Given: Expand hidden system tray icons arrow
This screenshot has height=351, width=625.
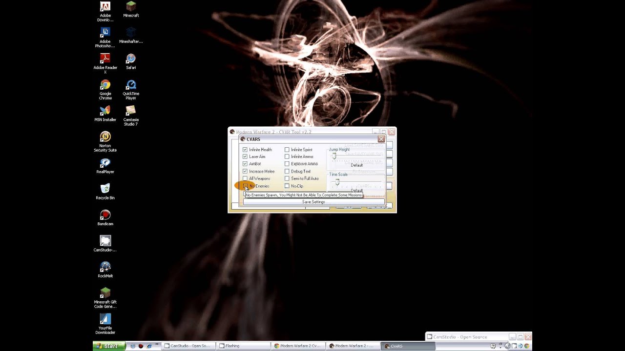Looking at the screenshot, I should coord(508,346).
